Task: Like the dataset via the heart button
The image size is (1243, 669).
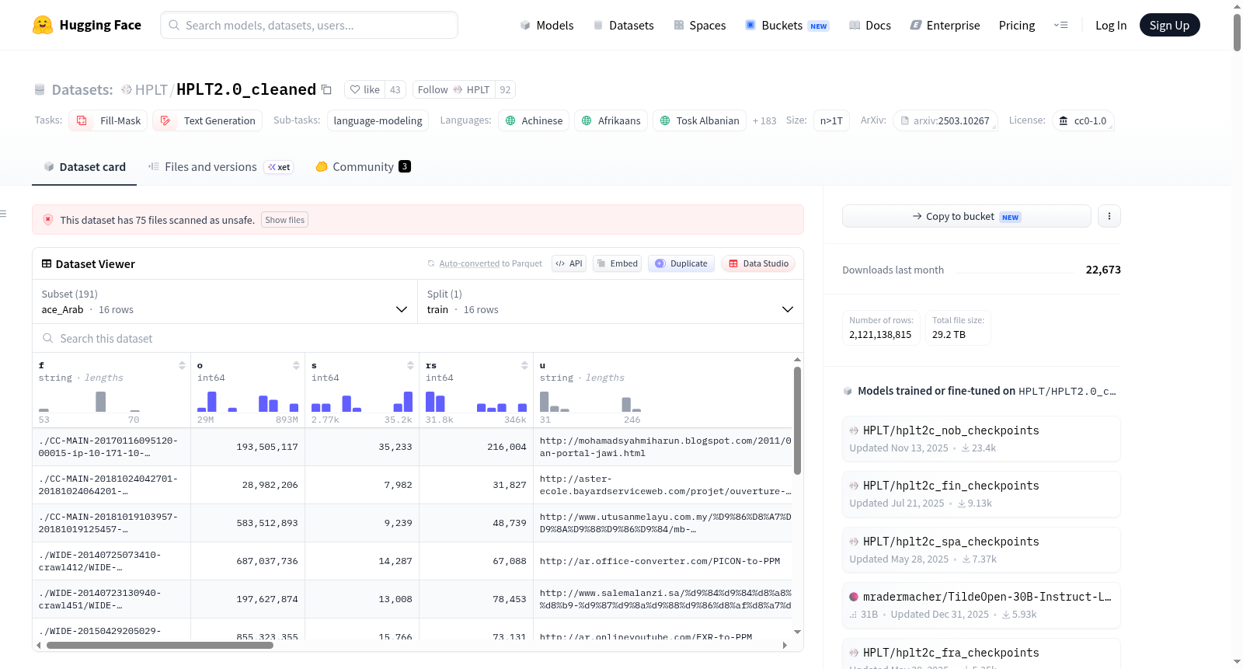Action: (364, 90)
